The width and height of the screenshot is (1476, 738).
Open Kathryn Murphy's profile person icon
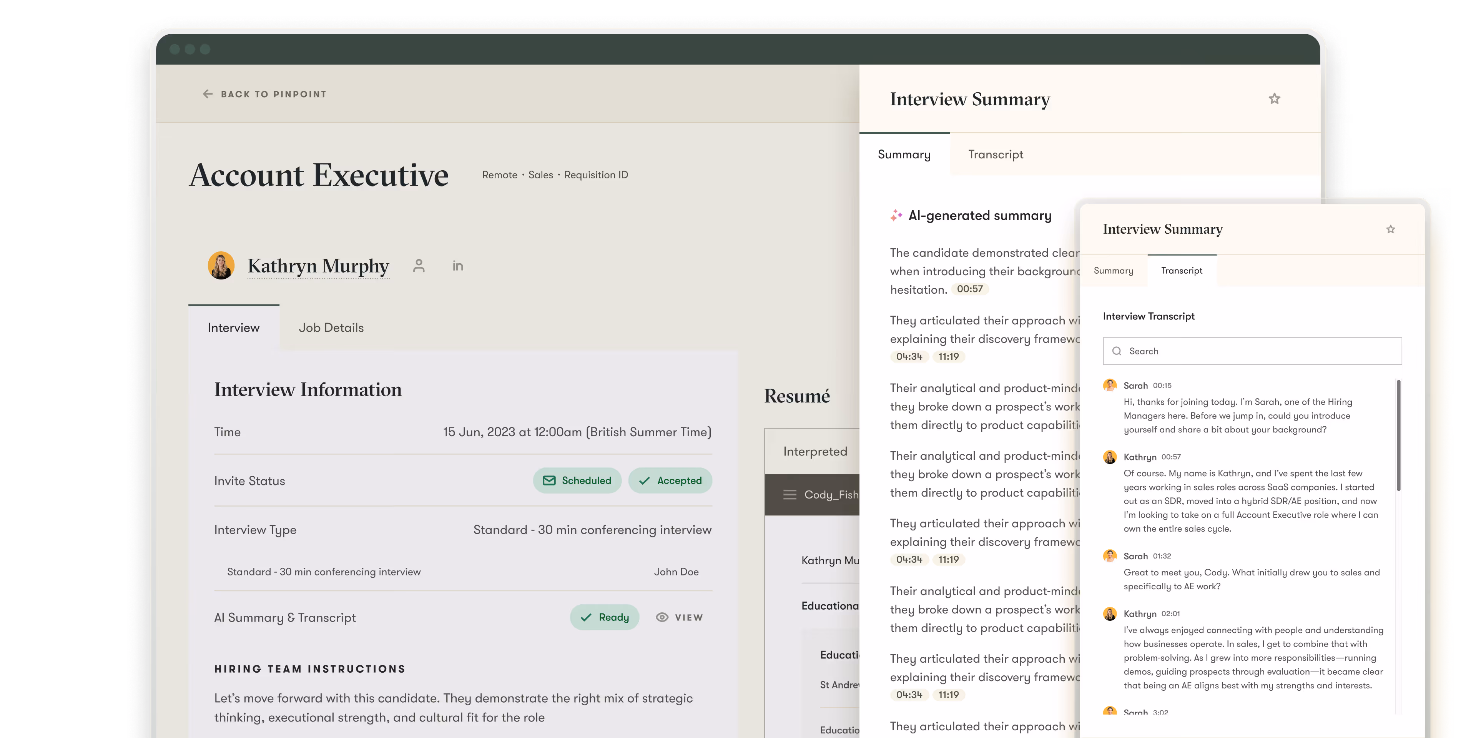(419, 265)
